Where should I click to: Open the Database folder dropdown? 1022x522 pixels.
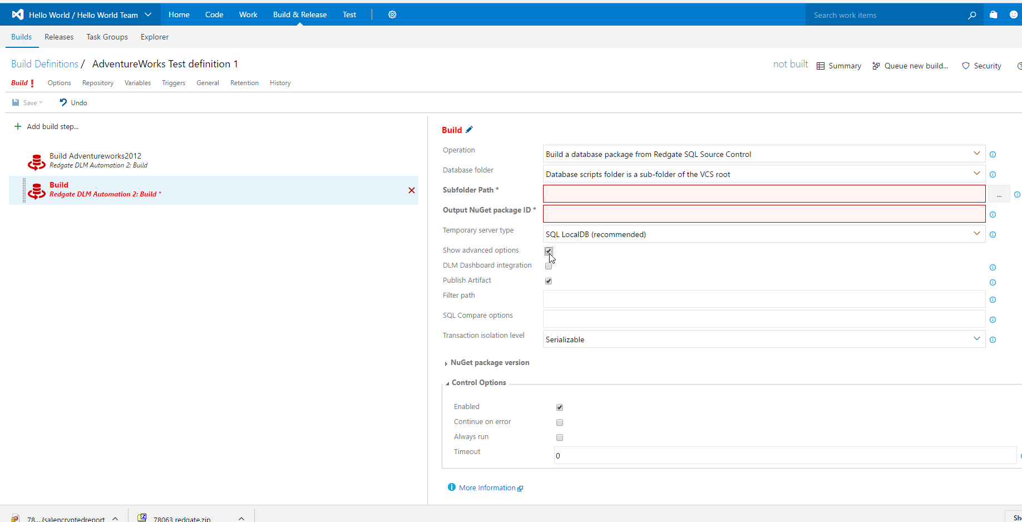tap(764, 174)
